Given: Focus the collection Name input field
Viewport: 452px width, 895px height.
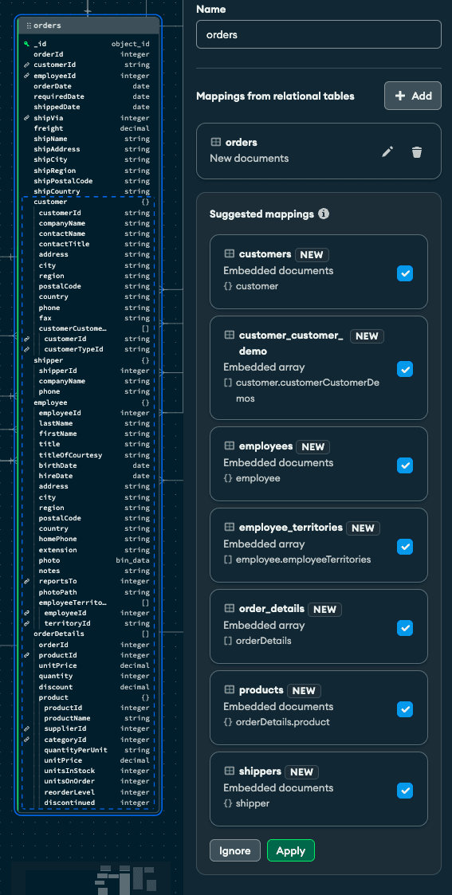Looking at the screenshot, I should [x=318, y=35].
